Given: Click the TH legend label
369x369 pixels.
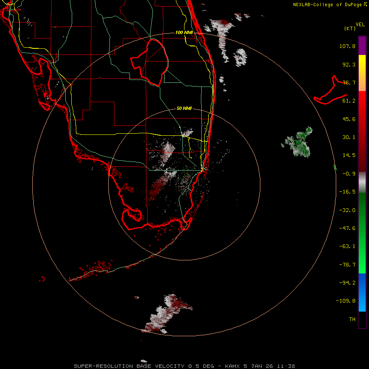Looking at the screenshot, I should coord(352,319).
